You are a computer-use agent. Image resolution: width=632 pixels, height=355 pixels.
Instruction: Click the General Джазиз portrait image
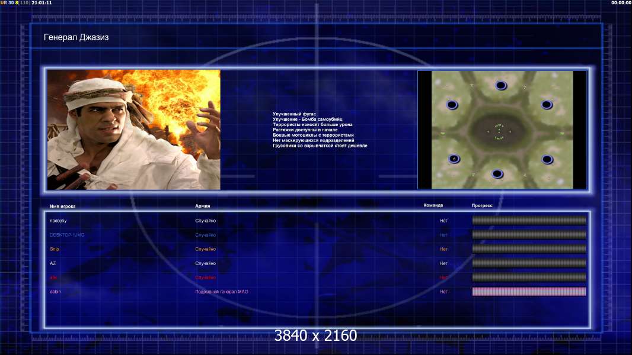pyautogui.click(x=134, y=130)
